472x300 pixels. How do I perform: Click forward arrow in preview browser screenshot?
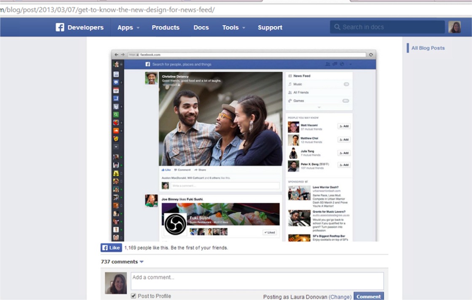pyautogui.click(x=123, y=55)
